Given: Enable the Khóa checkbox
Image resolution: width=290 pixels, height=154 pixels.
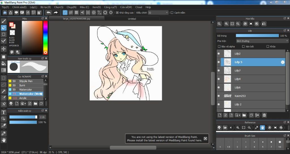Looking at the screenshot, I should 268,47.
